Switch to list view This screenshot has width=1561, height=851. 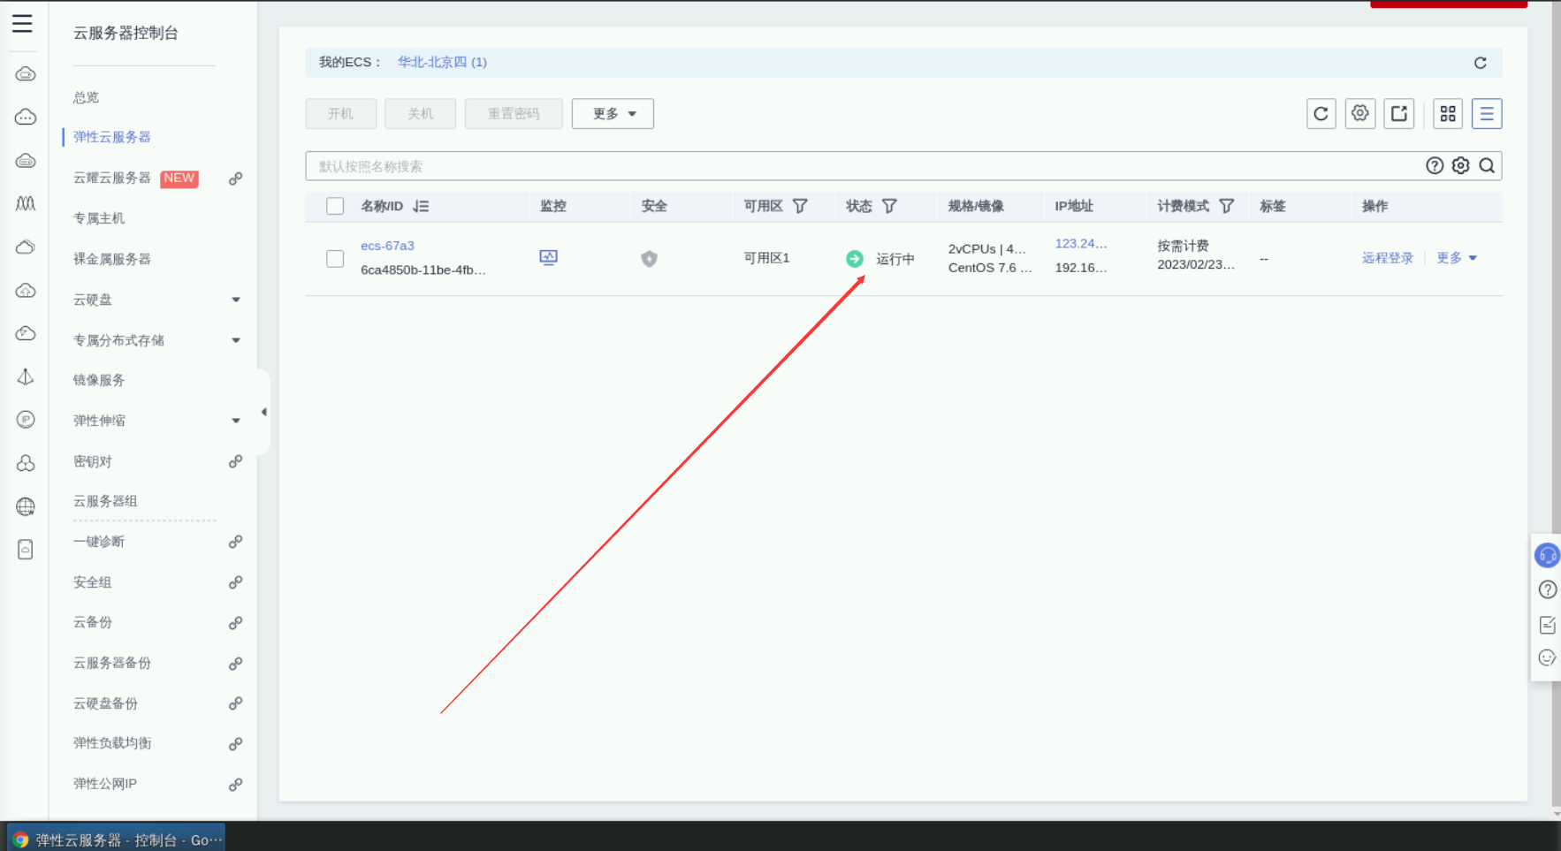[1487, 113]
